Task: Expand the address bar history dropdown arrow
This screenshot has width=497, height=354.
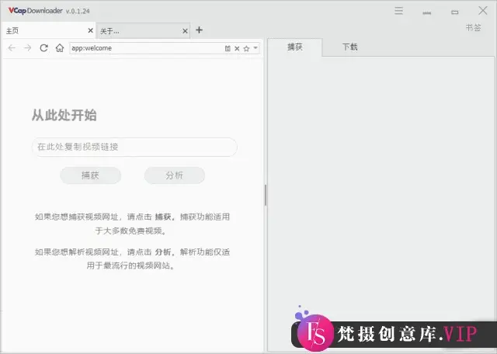Action: pos(255,48)
